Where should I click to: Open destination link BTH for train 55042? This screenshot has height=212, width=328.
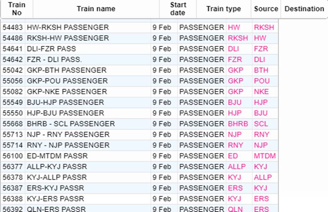(x=261, y=70)
